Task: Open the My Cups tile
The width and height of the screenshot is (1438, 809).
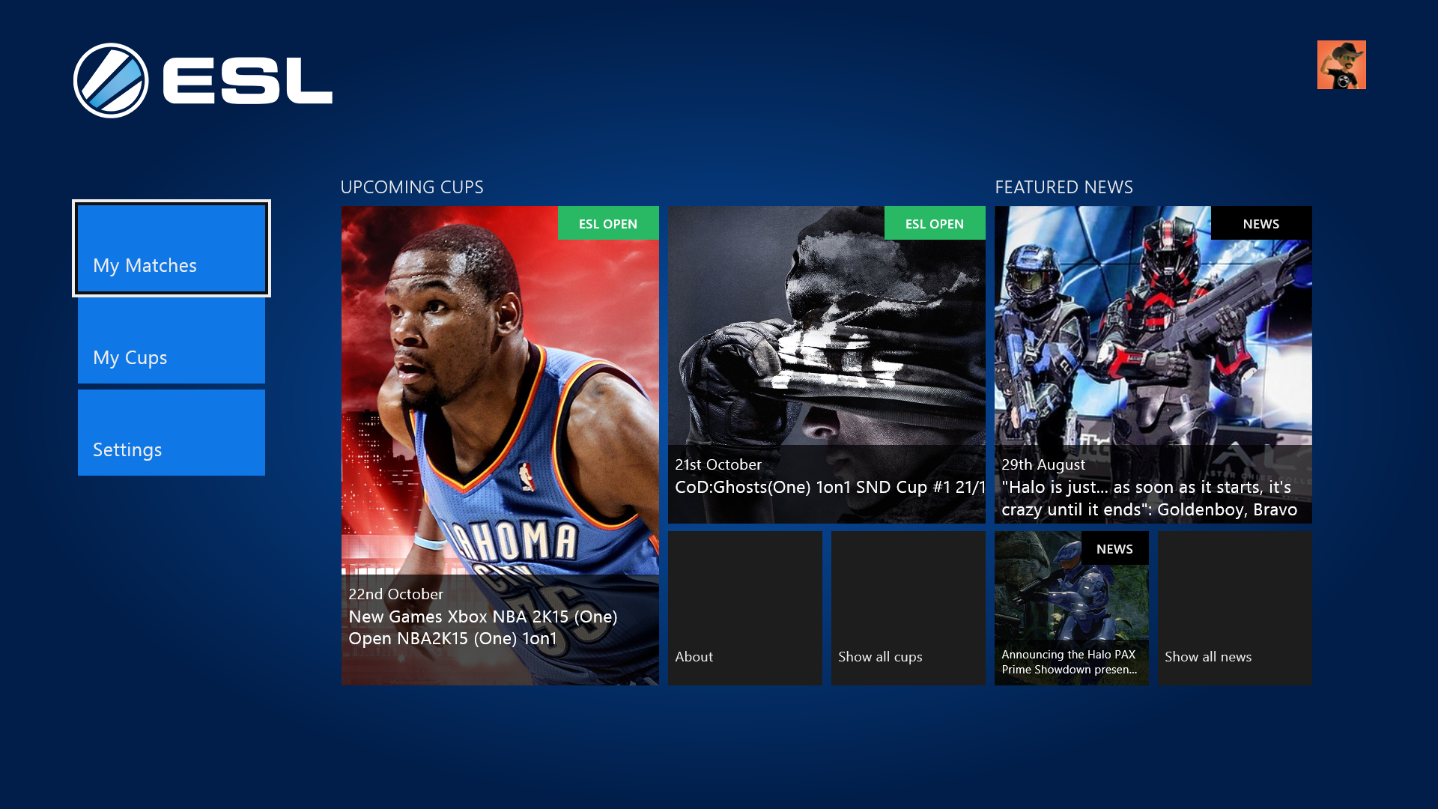Action: coord(172,341)
